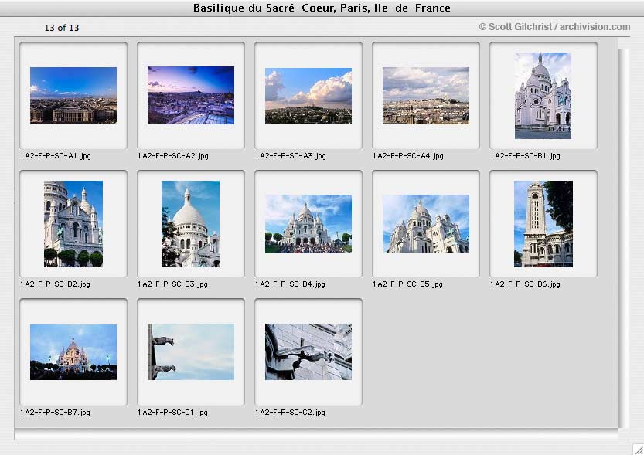Select the bell tower thumbnail B6
The image size is (644, 455).
coord(543,224)
